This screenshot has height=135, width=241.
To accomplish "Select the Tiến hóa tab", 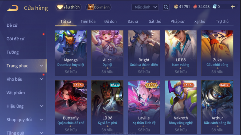I will 88,21.
